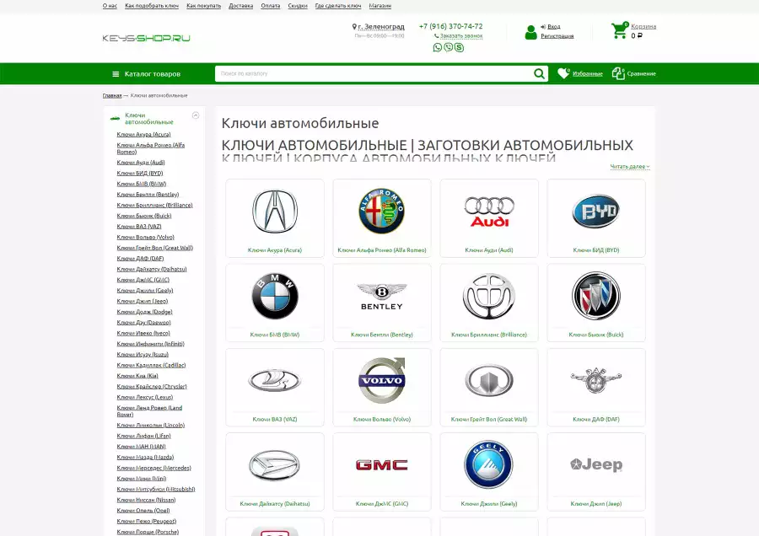Open Магазин menu item
The height and width of the screenshot is (536, 759).
[380, 6]
